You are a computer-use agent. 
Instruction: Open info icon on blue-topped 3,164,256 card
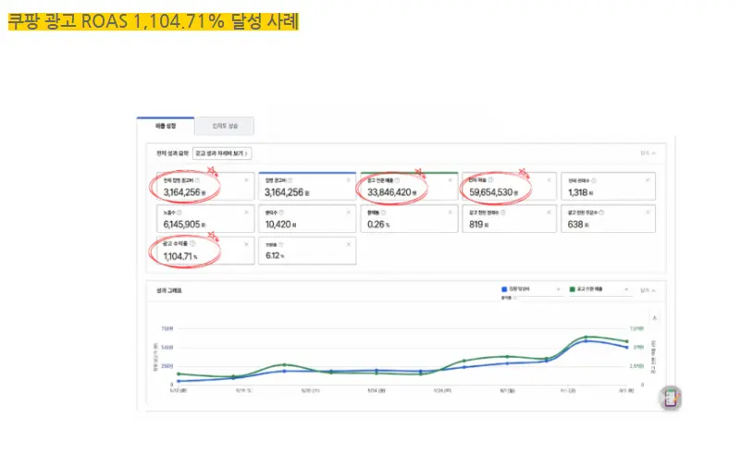[x=290, y=180]
